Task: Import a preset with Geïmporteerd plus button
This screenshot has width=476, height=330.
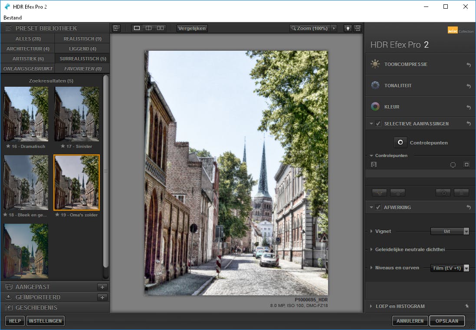Action: (102, 297)
